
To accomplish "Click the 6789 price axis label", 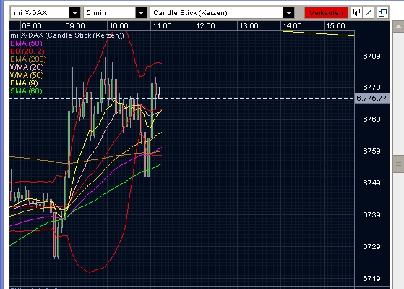I will [371, 56].
